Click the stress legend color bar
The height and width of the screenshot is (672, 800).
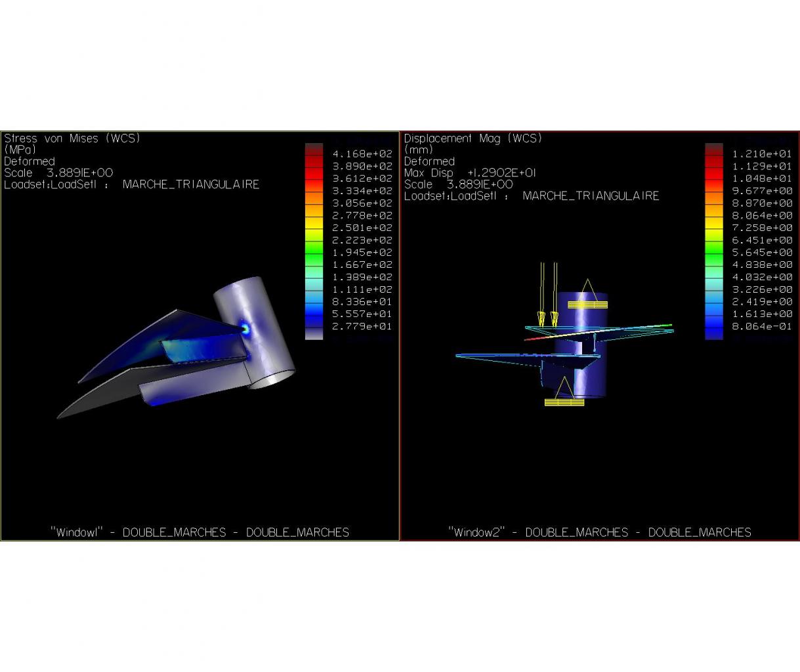[314, 241]
